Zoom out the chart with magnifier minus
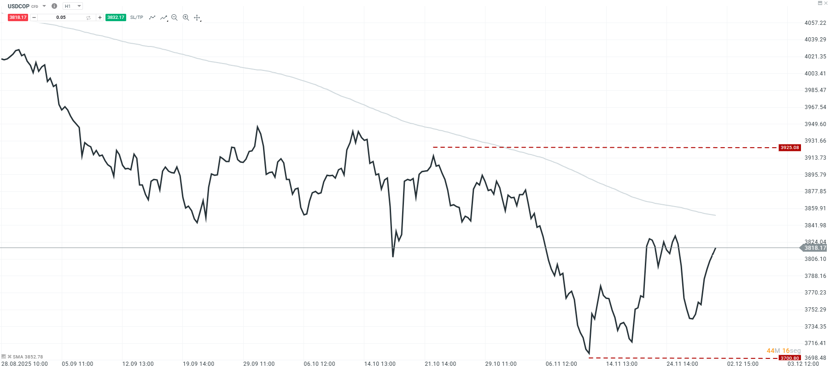The height and width of the screenshot is (369, 830). [174, 17]
